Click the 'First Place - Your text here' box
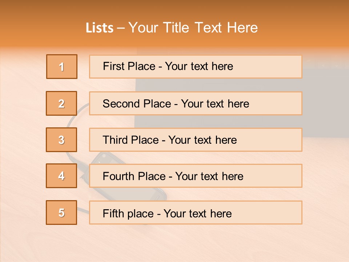This screenshot has width=349, height=262. pyautogui.click(x=196, y=67)
